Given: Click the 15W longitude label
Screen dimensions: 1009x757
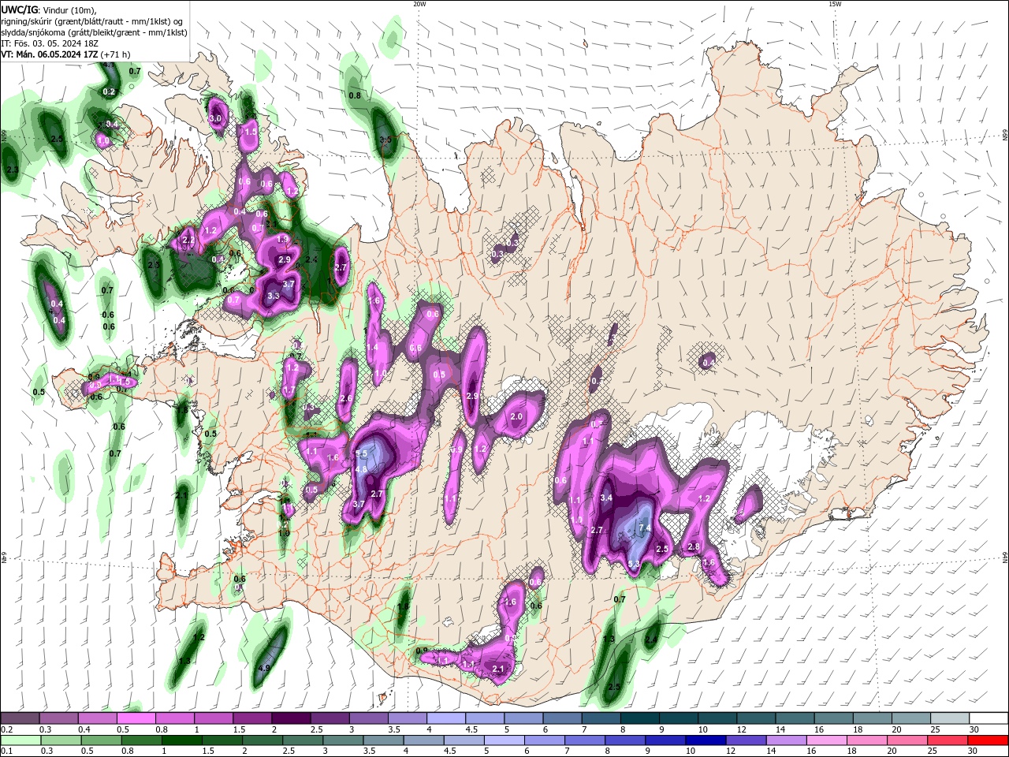Looking at the screenshot, I should click(x=834, y=4).
